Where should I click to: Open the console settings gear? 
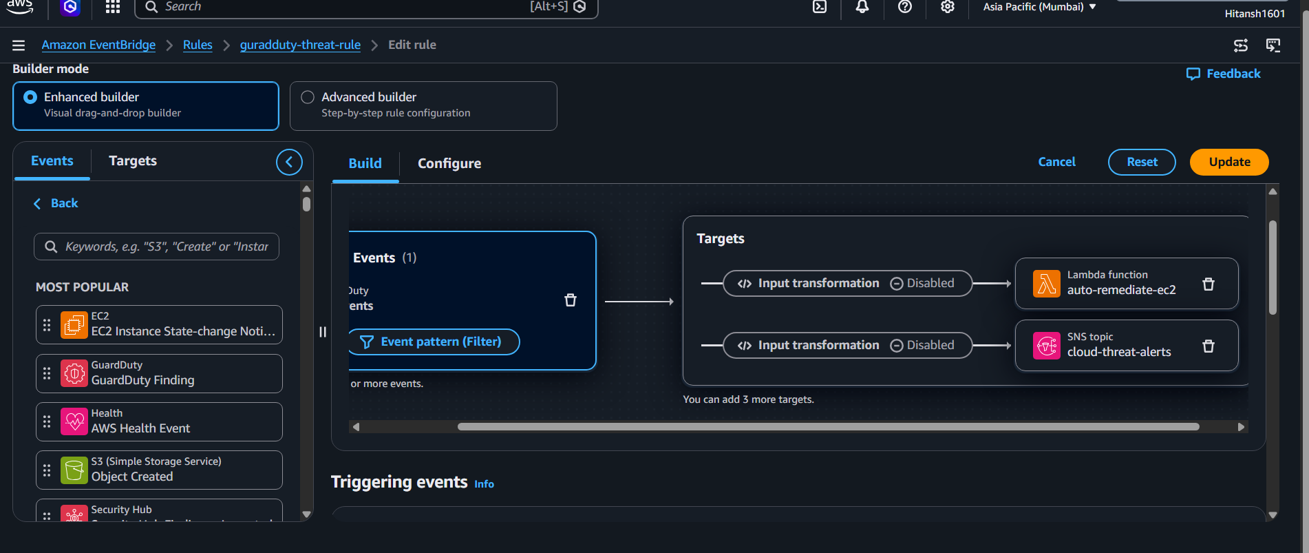(948, 7)
